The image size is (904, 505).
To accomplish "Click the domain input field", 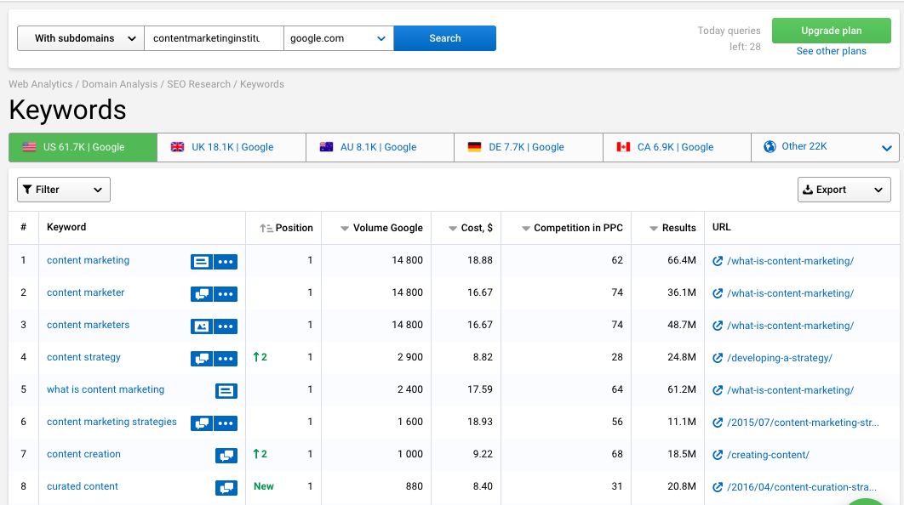I will (214, 38).
